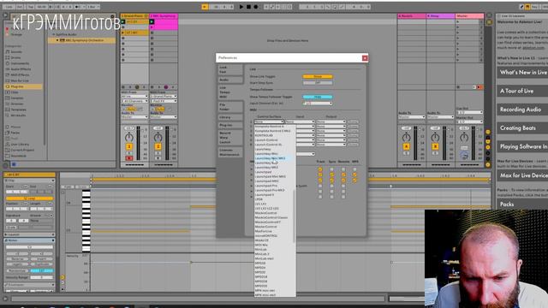Start playback with the transport Play button

pyautogui.click(x=241, y=7)
